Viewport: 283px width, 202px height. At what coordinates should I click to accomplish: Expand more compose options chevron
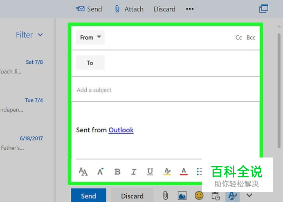click(x=249, y=195)
